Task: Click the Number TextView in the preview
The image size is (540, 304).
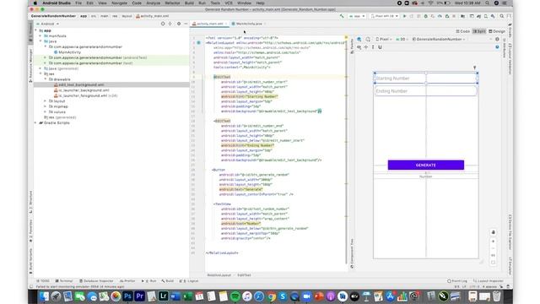Action: (425, 176)
